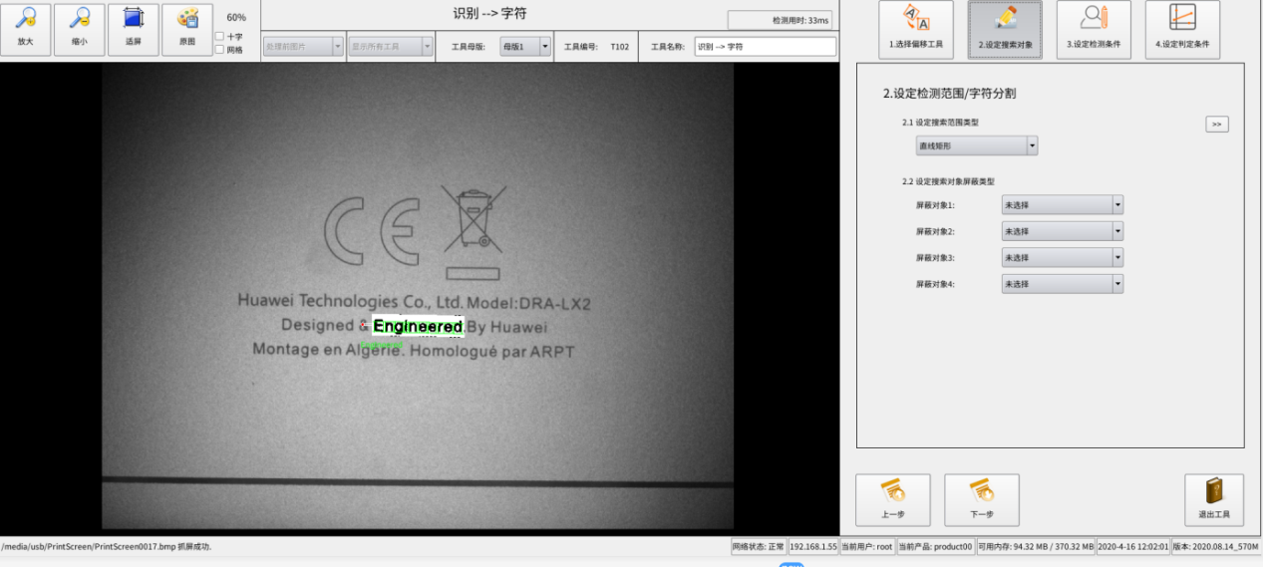1263x567 pixels.
Task: Click the >> expand button
Action: pyautogui.click(x=1216, y=125)
